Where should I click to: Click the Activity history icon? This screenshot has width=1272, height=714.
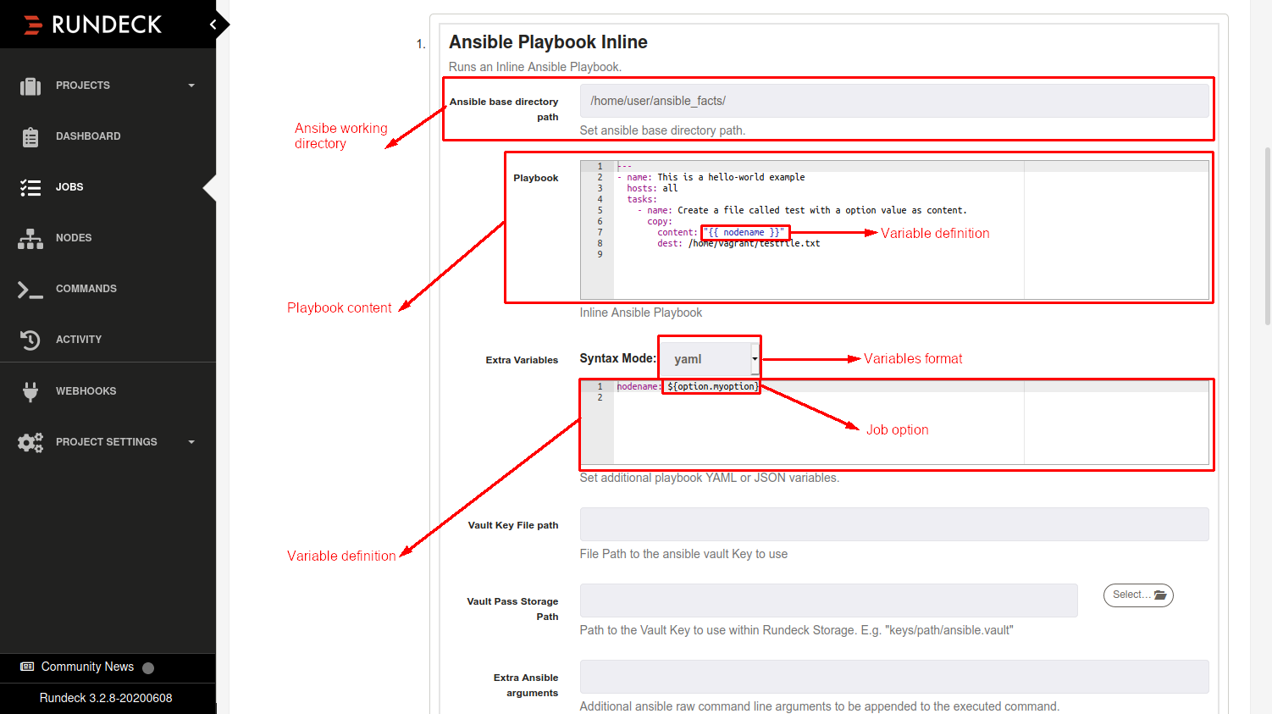tap(30, 340)
